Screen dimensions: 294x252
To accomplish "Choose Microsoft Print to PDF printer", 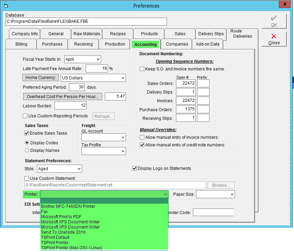I will pyautogui.click(x=104, y=217).
